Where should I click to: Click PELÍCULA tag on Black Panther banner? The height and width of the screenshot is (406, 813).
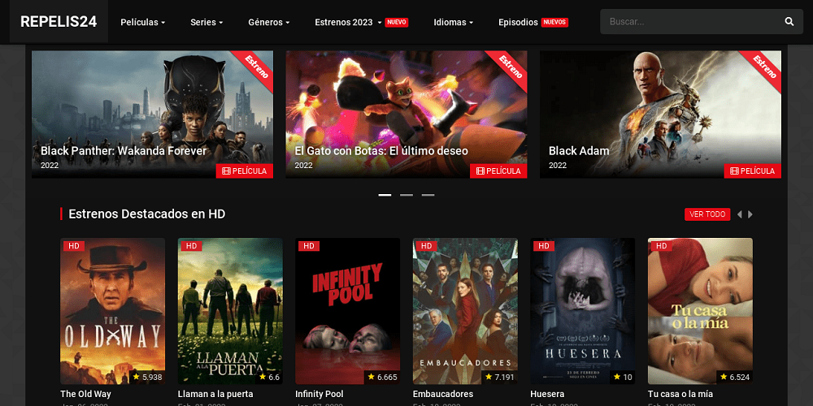tap(245, 171)
